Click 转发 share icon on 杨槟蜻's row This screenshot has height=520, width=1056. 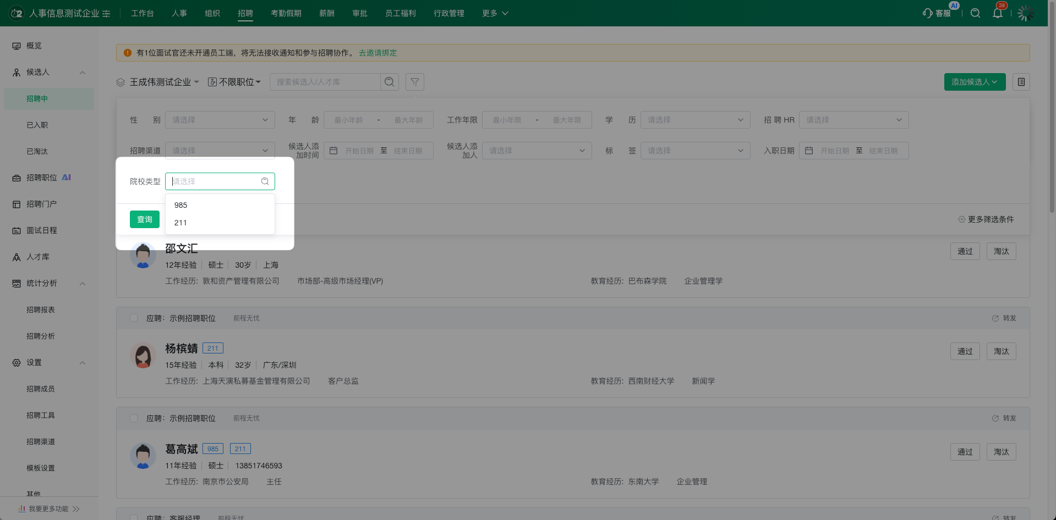coord(995,318)
